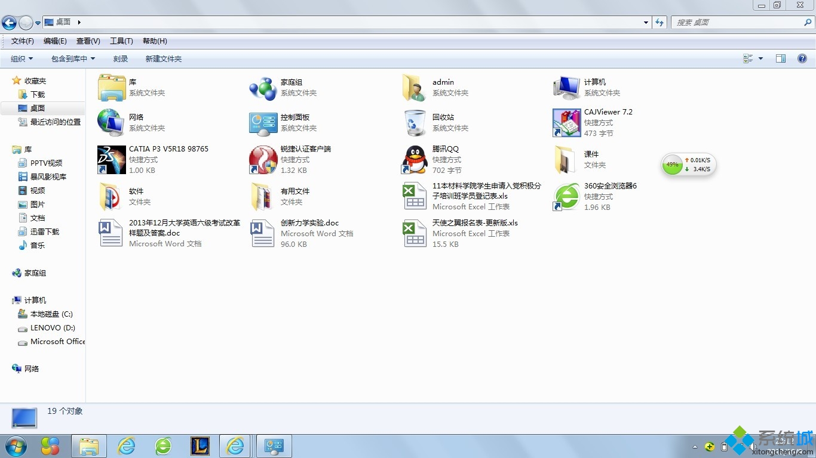
Task: Select the 锐捷认证客户端 shortcut icon
Action: 263,160
